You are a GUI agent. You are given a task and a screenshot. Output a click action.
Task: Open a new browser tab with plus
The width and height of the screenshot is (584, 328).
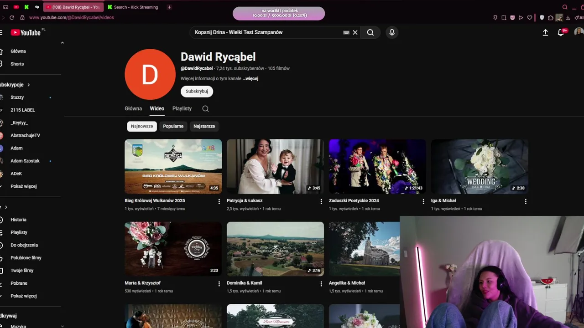coord(169,7)
